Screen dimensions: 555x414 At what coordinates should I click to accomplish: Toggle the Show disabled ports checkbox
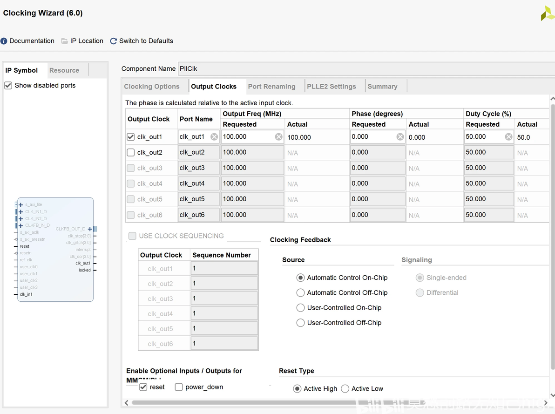(x=8, y=86)
